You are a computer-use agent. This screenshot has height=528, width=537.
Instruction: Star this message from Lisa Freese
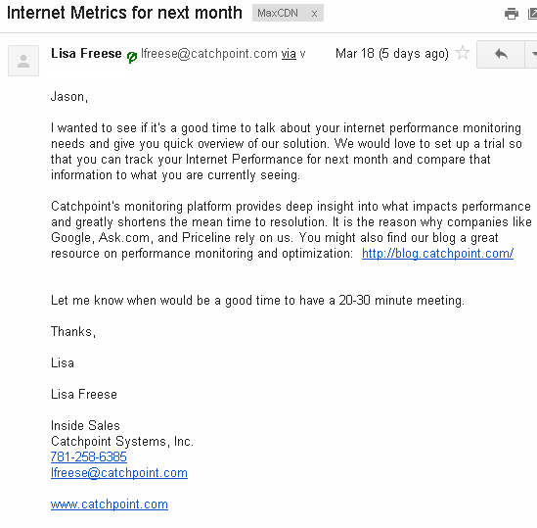(x=463, y=53)
